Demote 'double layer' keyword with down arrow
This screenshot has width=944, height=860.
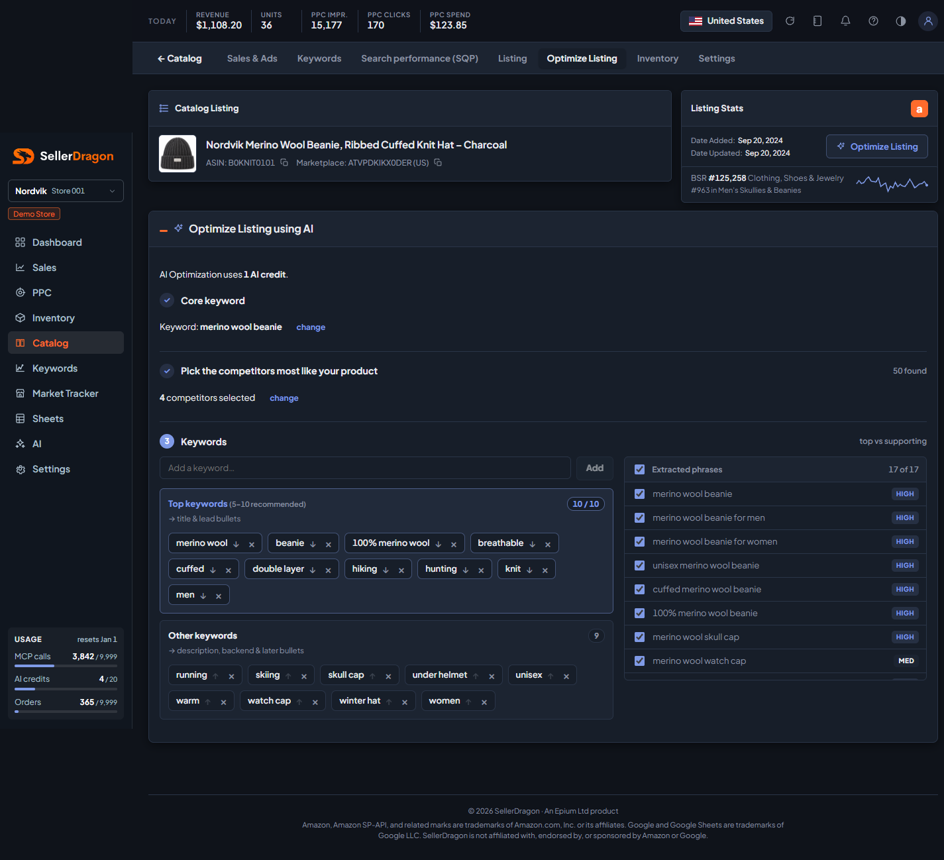click(x=313, y=570)
